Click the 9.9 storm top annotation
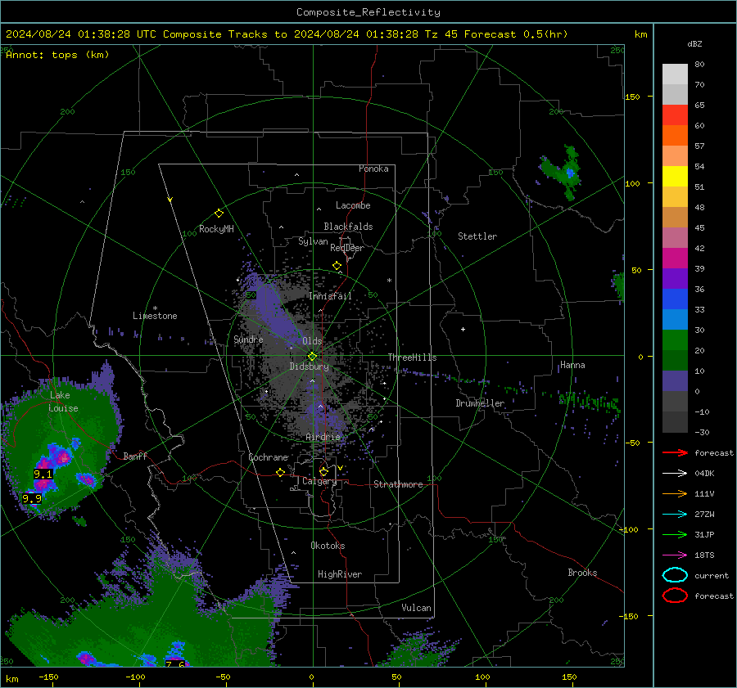This screenshot has width=737, height=688. point(32,499)
